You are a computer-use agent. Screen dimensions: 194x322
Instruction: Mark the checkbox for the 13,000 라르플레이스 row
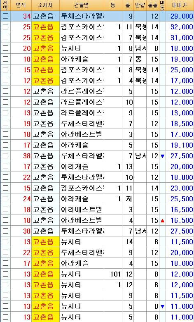pos(5,113)
